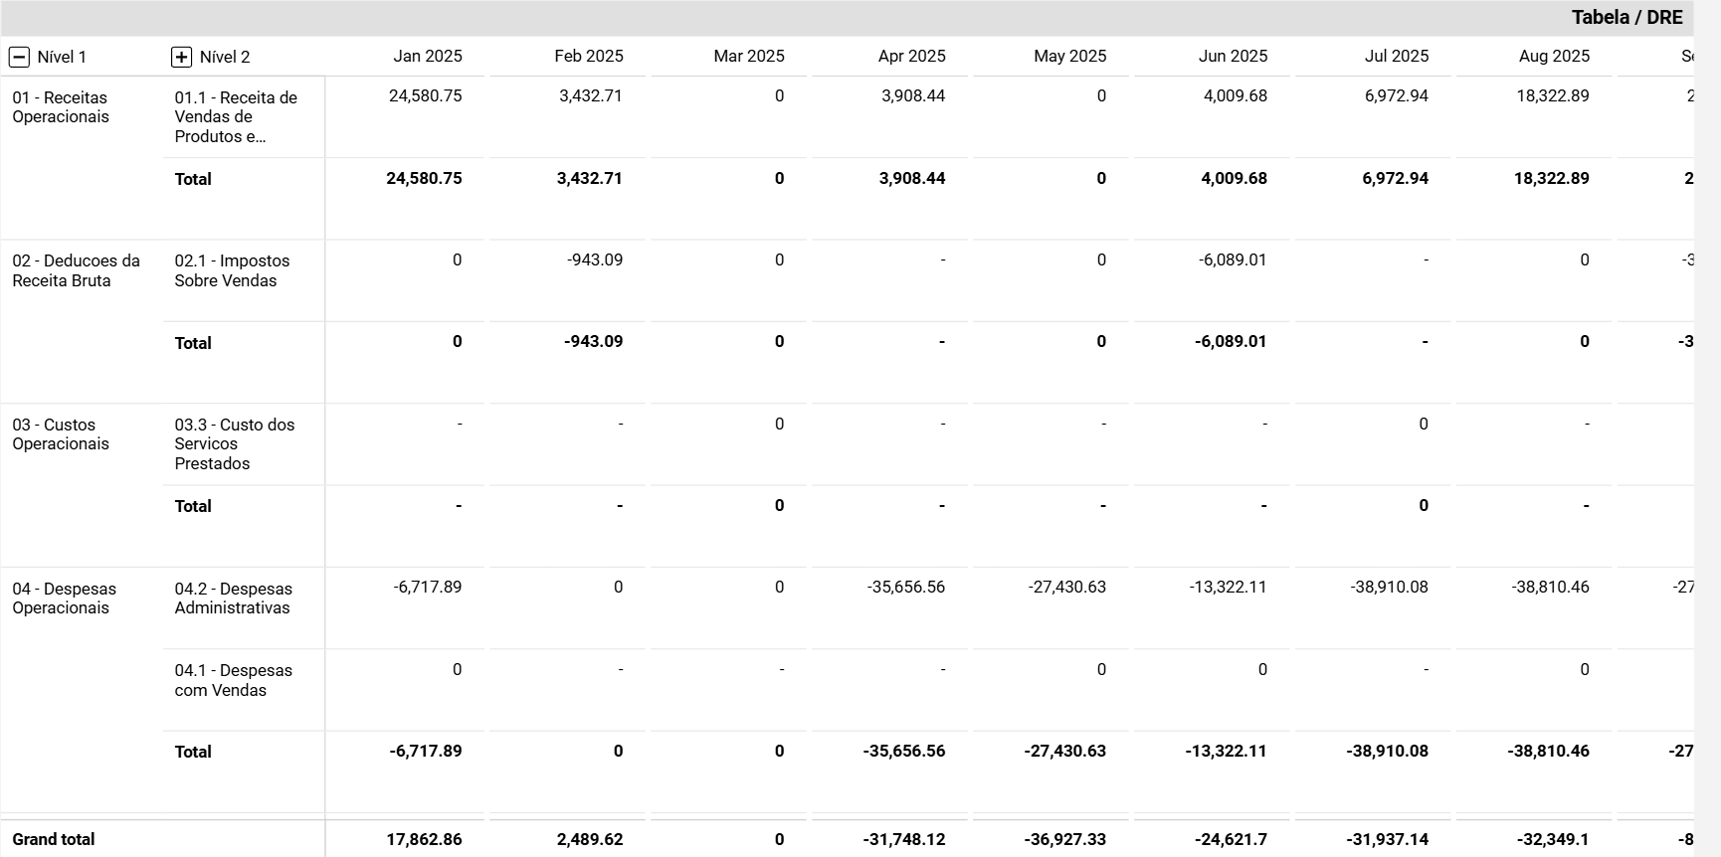The image size is (1721, 857).
Task: Select 04.2 - Despesas Administrativas row
Action: (234, 599)
